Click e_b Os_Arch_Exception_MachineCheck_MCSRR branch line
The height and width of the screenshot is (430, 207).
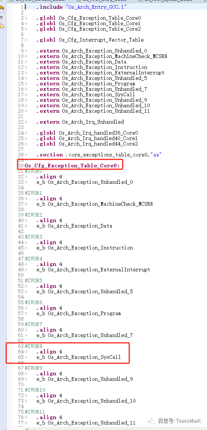95,204
